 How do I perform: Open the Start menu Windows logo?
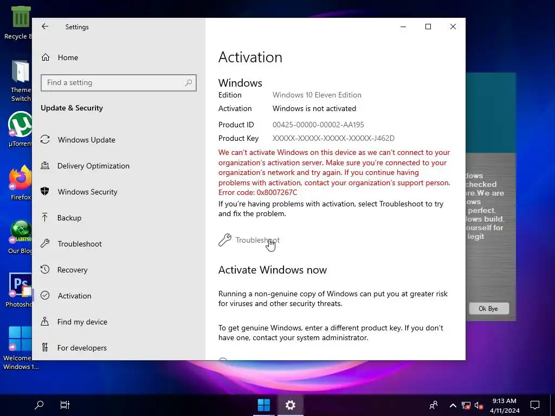tap(264, 405)
